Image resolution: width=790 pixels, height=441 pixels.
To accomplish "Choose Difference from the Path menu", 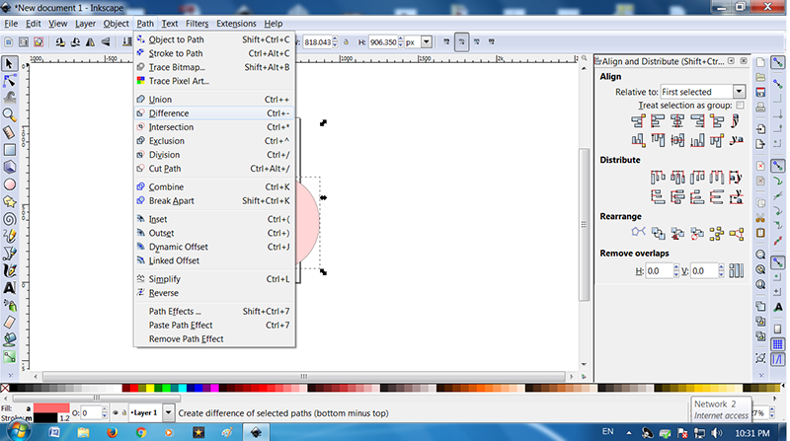I will pyautogui.click(x=214, y=113).
